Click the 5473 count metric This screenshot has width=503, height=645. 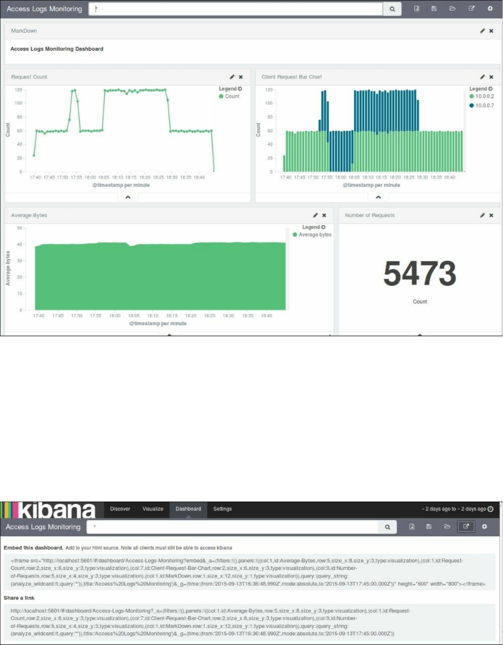[420, 273]
